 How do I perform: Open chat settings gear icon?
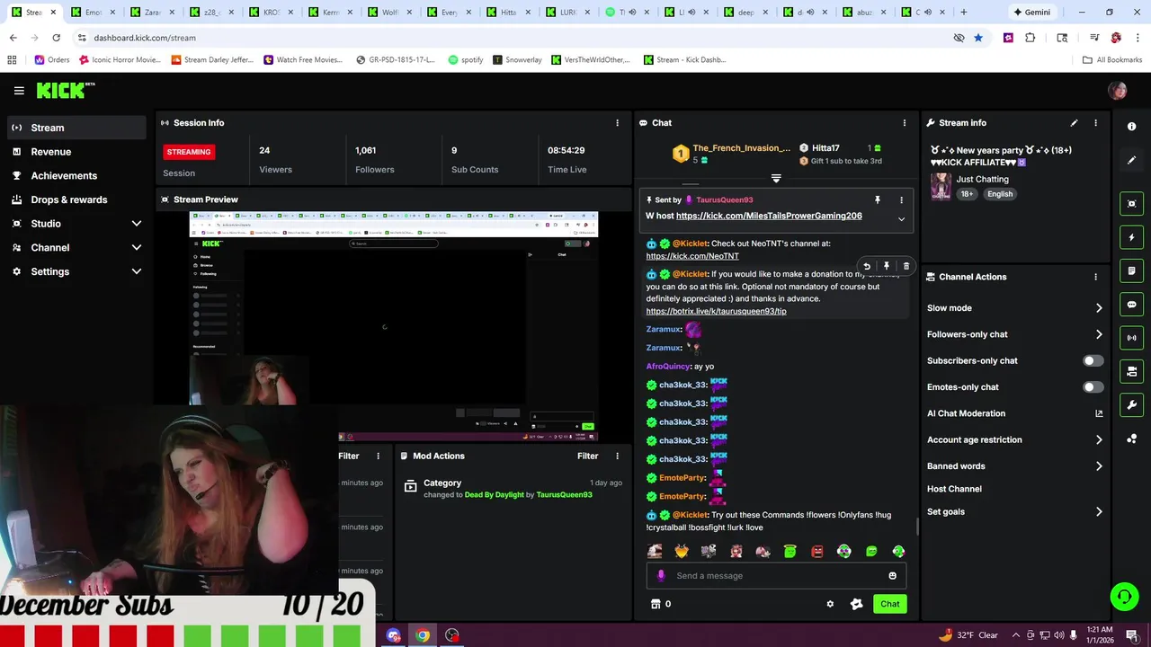coord(830,604)
